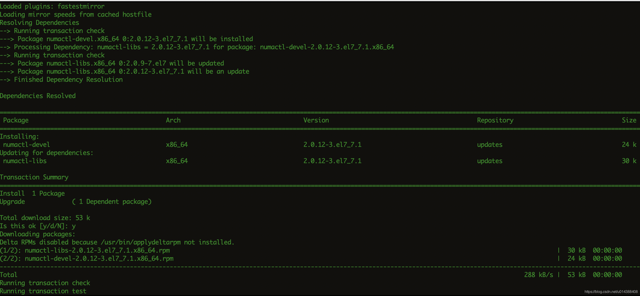Click the Size column header
Screen dimensions: 640x296
tap(629, 120)
